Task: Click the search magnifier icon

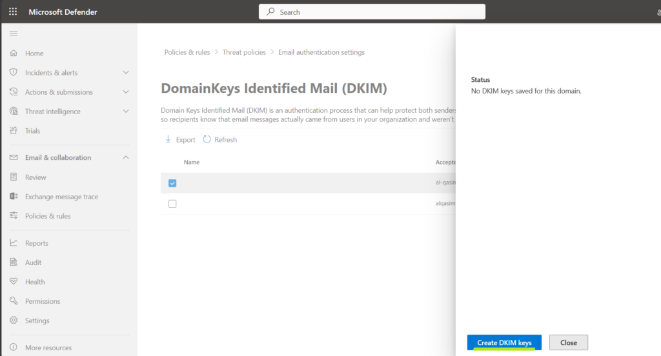Action: coord(270,12)
